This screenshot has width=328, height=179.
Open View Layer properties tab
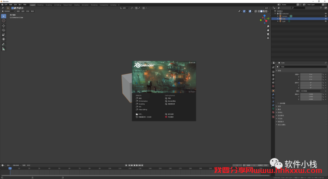(273, 79)
